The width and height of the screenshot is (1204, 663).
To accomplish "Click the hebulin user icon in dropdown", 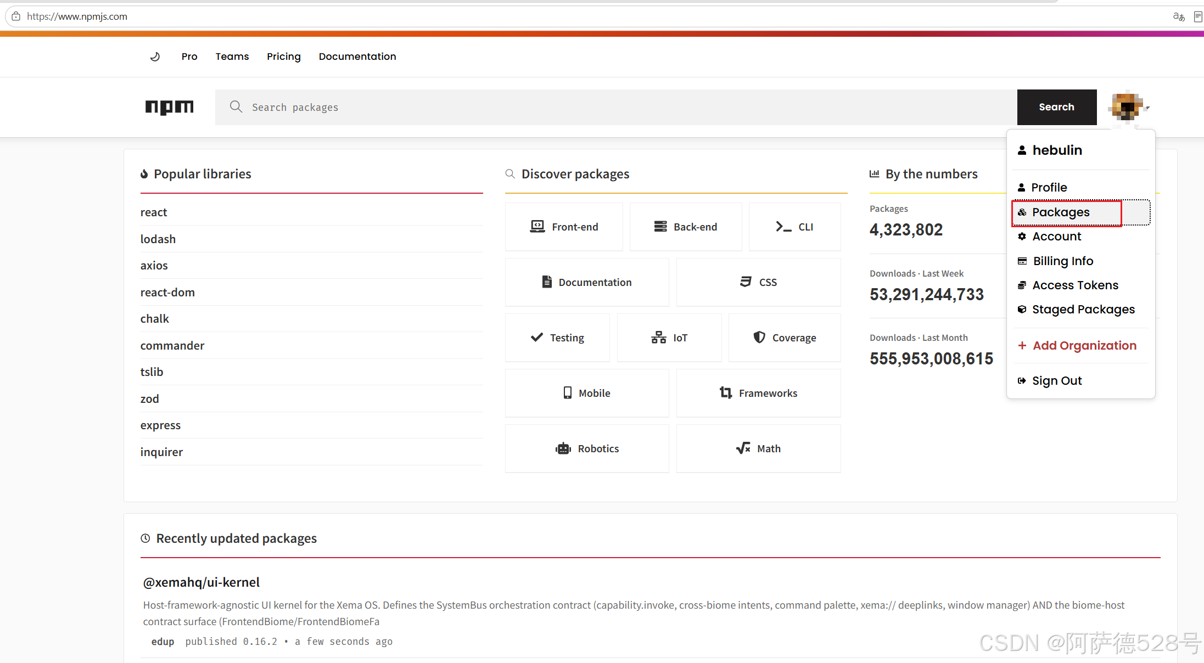I will (1022, 150).
